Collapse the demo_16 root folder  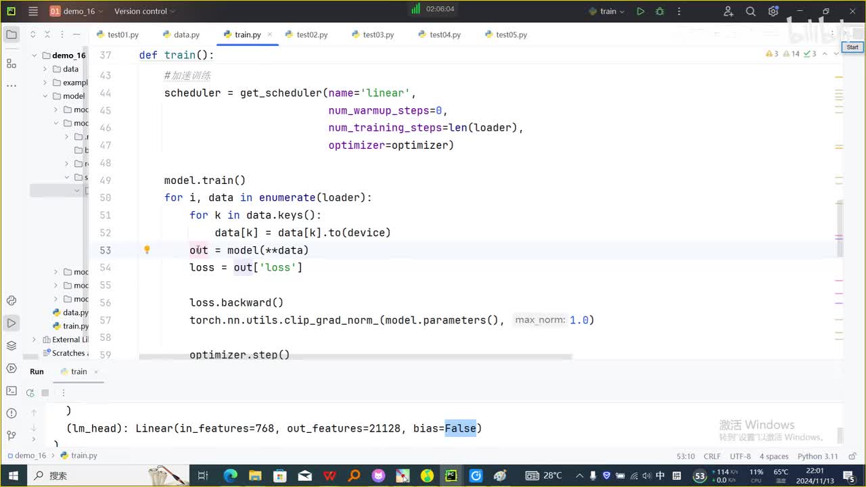tap(35, 55)
